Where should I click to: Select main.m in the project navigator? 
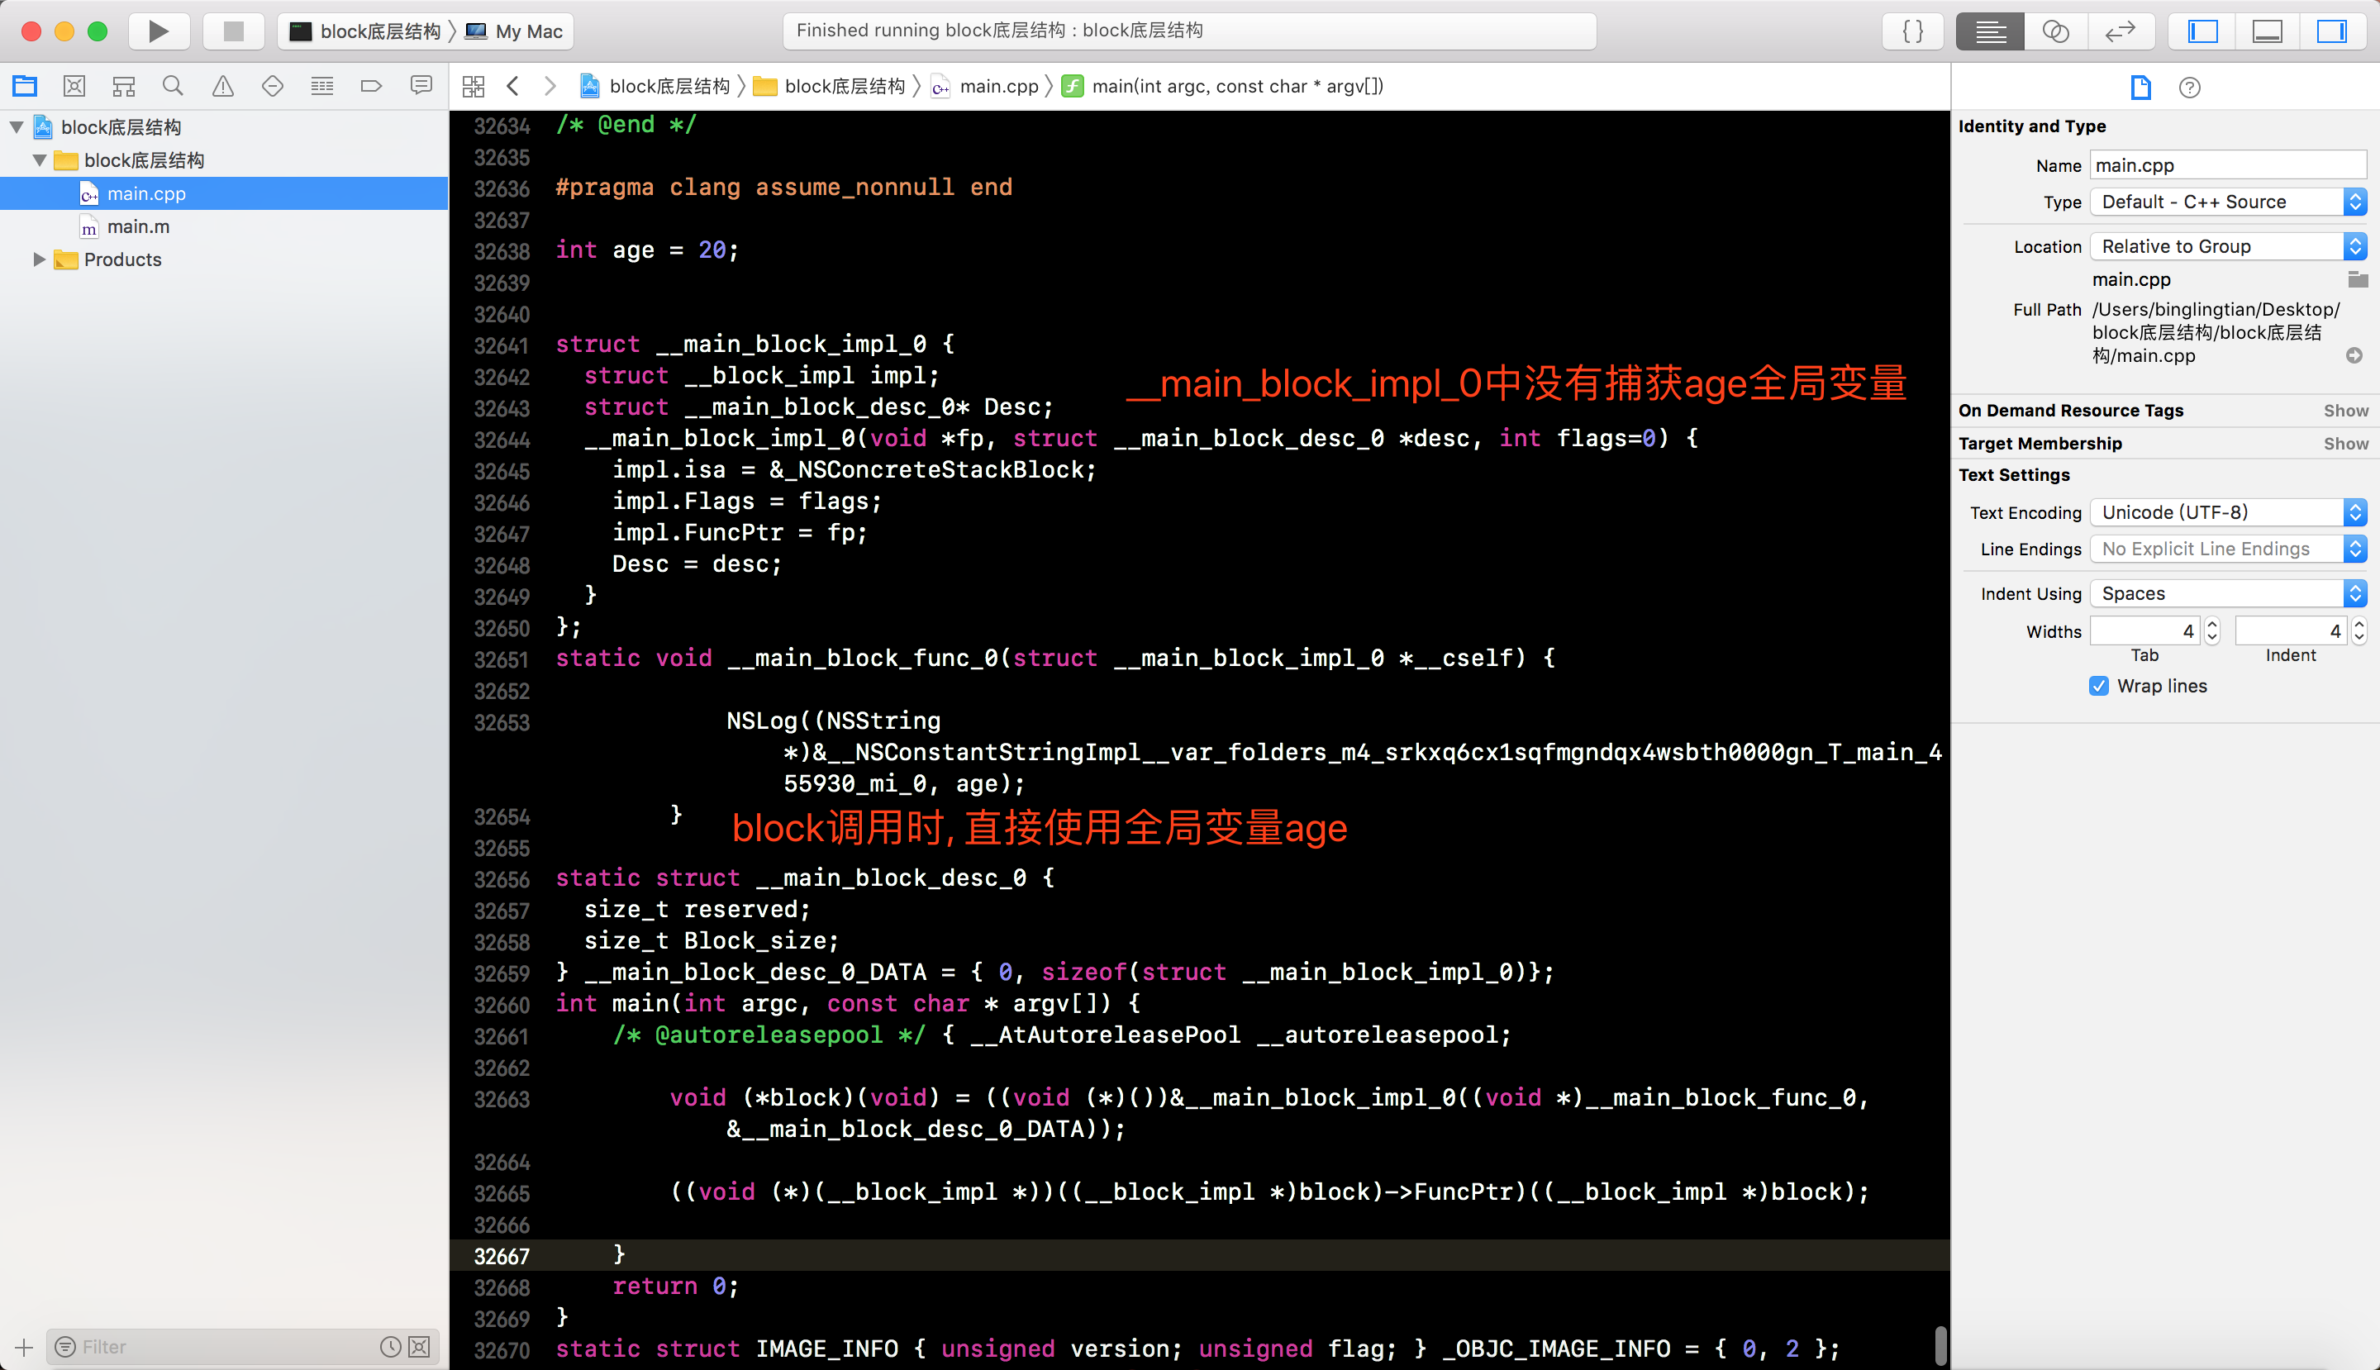138,226
